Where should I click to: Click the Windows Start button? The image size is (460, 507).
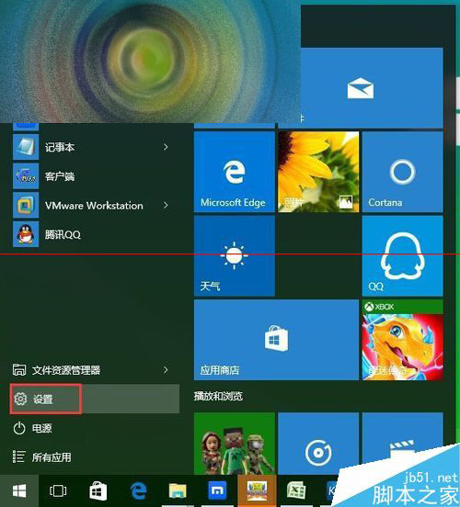(19, 490)
